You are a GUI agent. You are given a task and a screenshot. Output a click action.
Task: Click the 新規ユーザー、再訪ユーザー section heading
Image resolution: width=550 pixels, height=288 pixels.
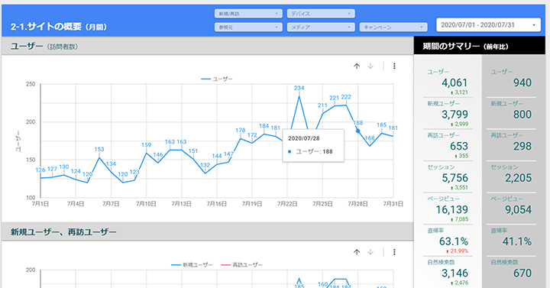pos(63,232)
